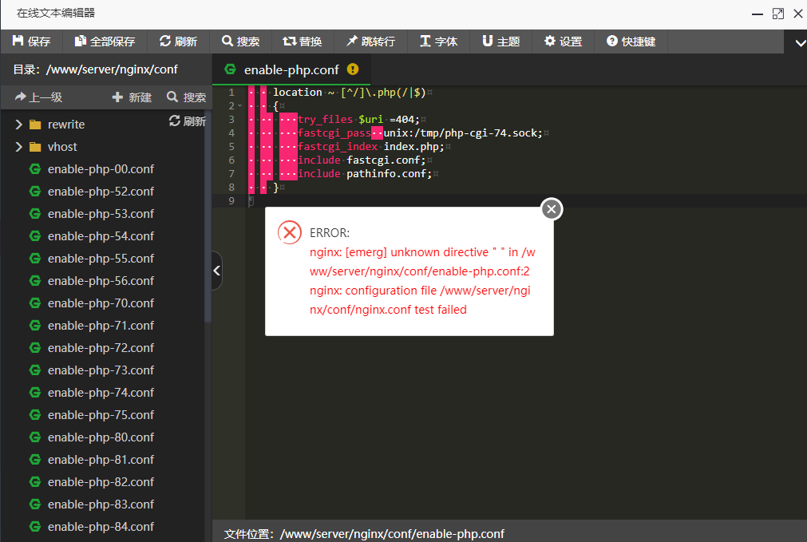The width and height of the screenshot is (807, 542).
Task: Collapse the sidebar with the left-arrow handle
Action: click(216, 271)
